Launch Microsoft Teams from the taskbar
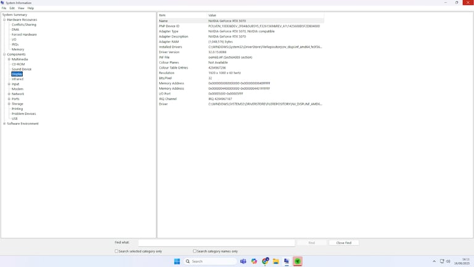 [x=243, y=261]
